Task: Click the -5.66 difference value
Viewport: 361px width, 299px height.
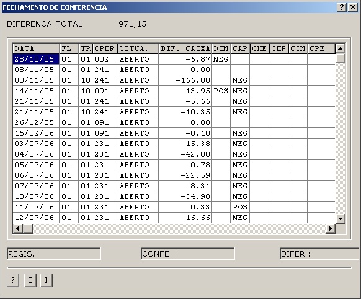Action: click(198, 101)
